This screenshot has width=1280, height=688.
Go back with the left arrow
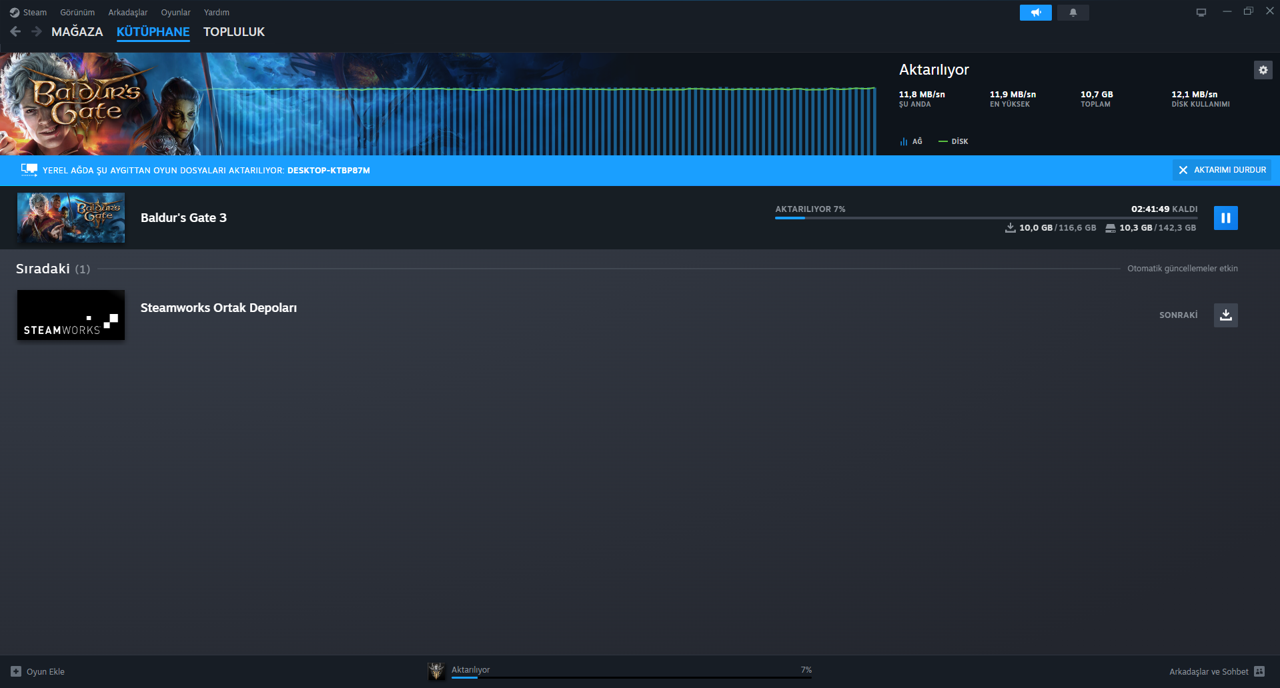coord(15,31)
